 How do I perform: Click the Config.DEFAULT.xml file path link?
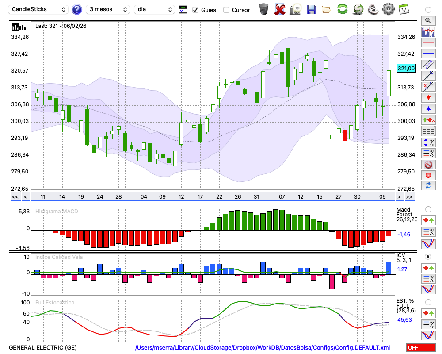(x=263, y=348)
